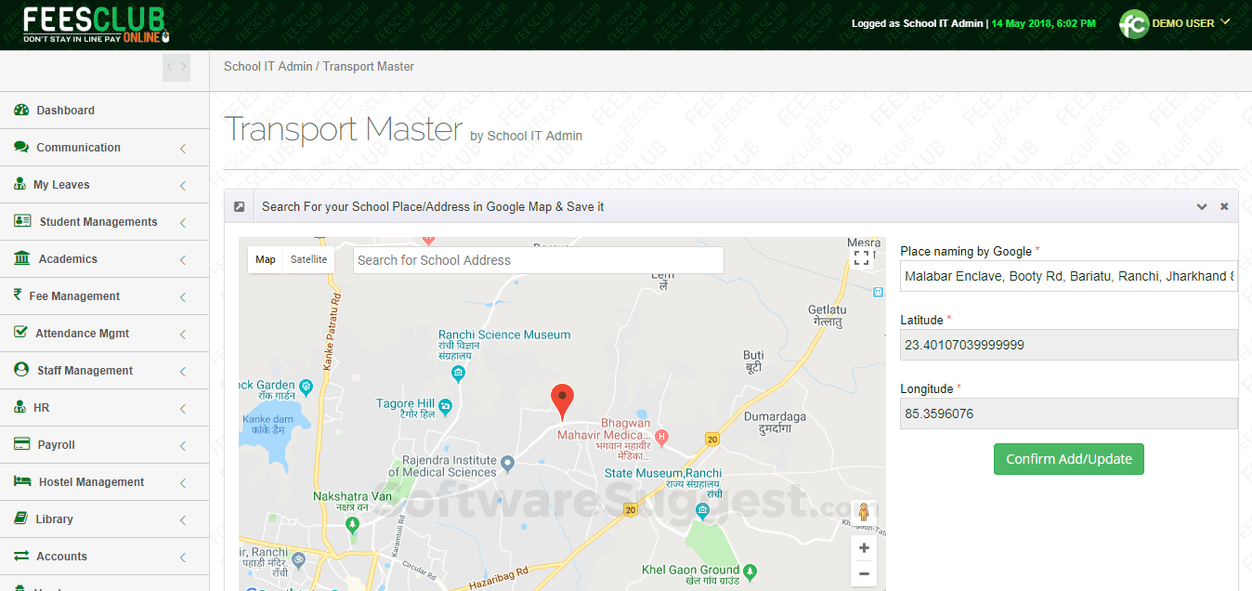1252x591 pixels.
Task: Expand the Academics menu chevron
Action: (x=182, y=259)
